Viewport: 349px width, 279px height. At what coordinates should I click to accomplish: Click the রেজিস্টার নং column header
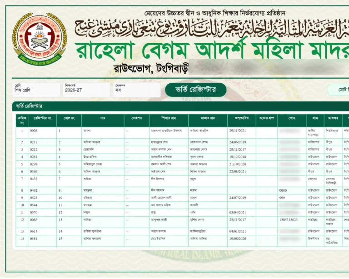point(42,120)
